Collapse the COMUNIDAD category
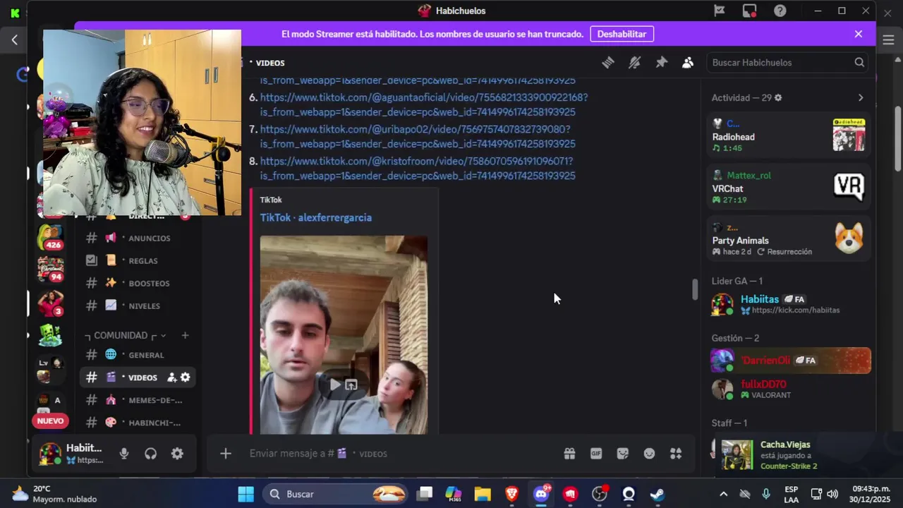This screenshot has width=903, height=508. point(125,335)
